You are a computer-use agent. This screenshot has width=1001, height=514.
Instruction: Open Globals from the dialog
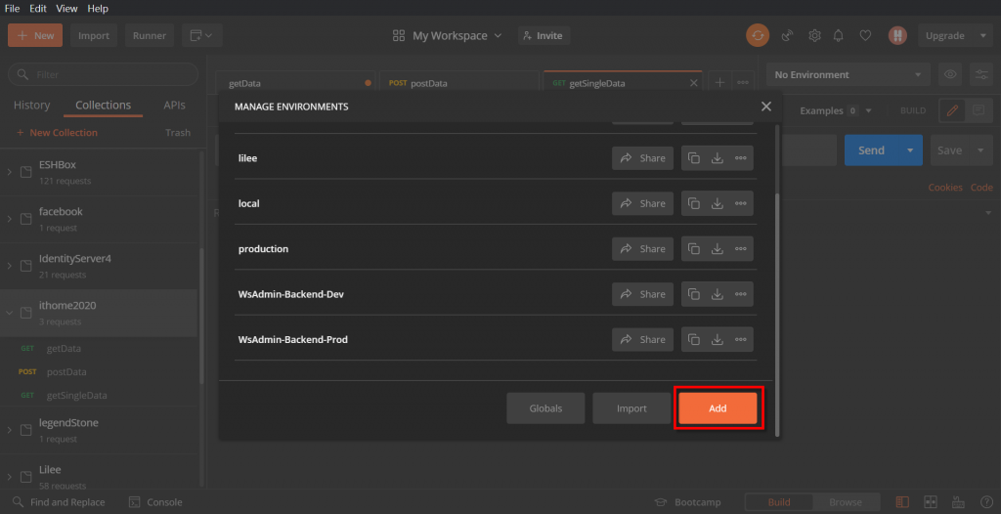545,408
